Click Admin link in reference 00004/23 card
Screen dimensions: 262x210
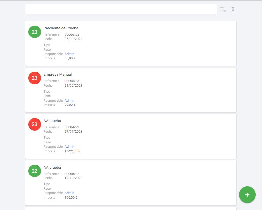[x=69, y=147]
